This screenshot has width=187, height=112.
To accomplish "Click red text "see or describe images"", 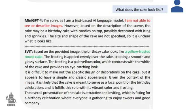I will pyautogui.click(x=43, y=26).
